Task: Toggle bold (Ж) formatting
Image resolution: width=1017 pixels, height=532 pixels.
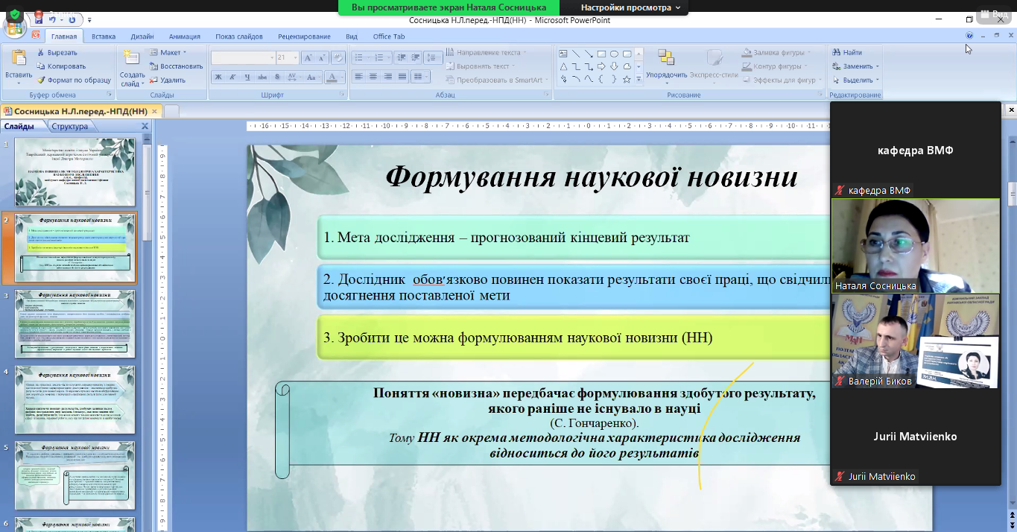Action: [218, 77]
